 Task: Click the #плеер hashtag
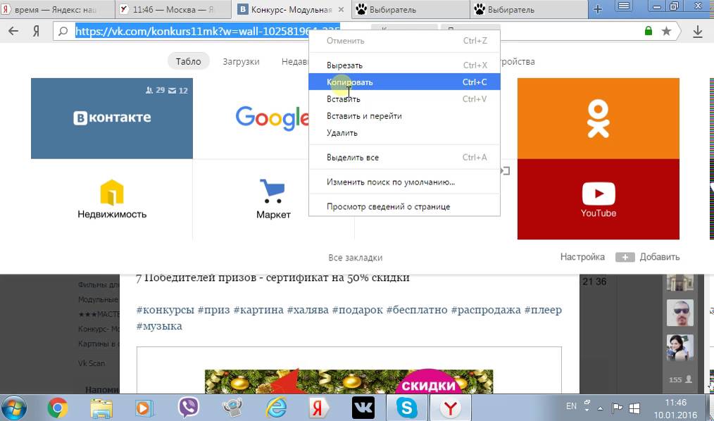[x=543, y=310]
